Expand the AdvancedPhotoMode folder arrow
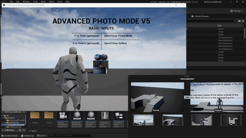The image size is (246, 138). pyautogui.click(x=5, y=120)
